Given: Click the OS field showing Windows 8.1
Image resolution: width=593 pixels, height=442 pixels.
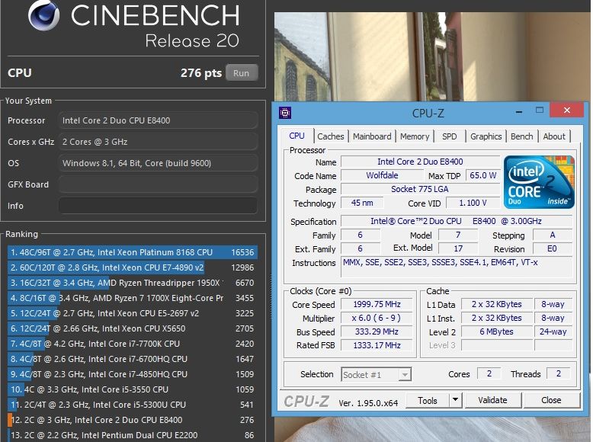Looking at the screenshot, I should point(158,163).
